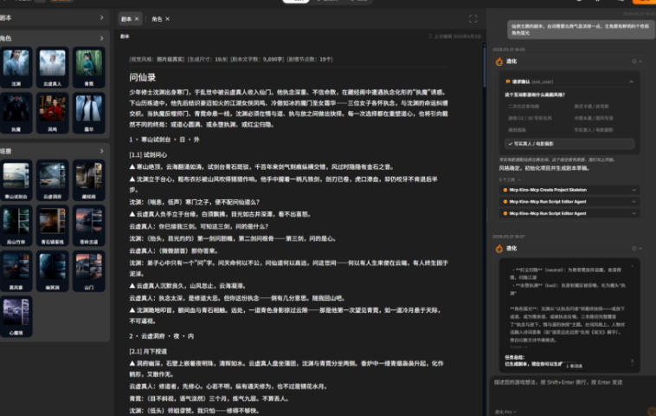Click the [2.1] 月下授道 node label
The width and height of the screenshot is (656, 416).
click(x=148, y=351)
